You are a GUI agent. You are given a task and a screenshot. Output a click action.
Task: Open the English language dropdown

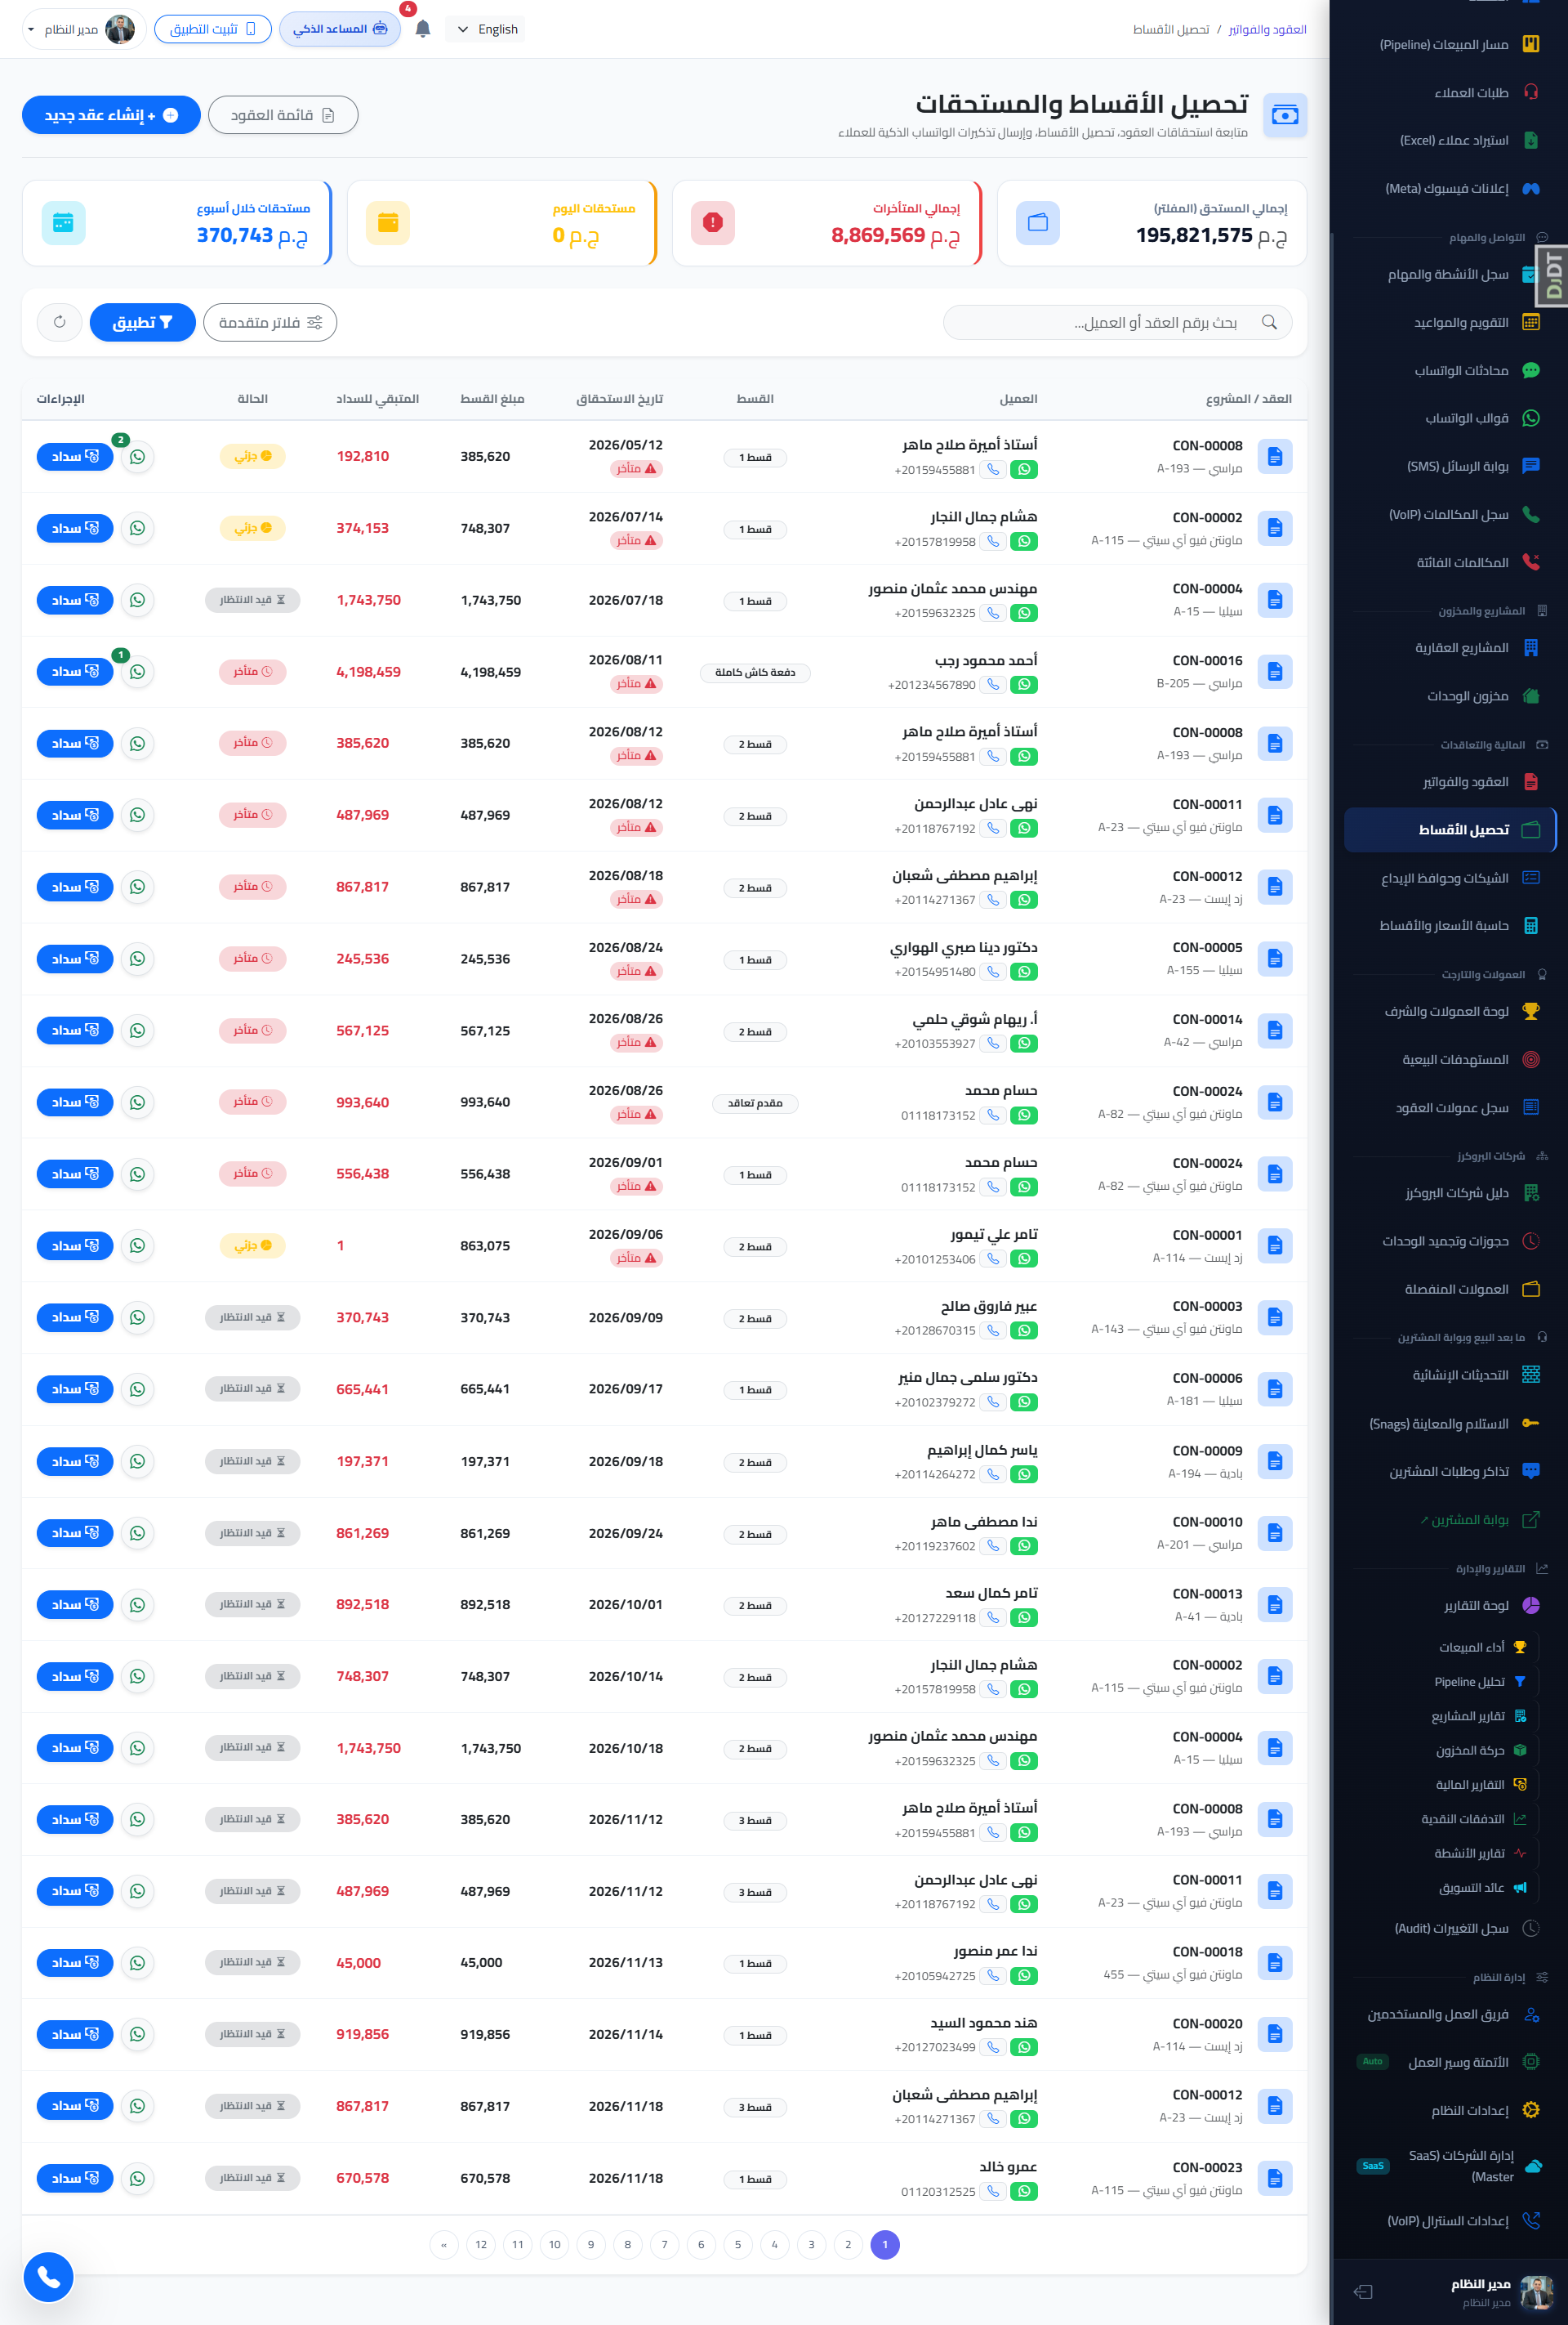click(487, 29)
